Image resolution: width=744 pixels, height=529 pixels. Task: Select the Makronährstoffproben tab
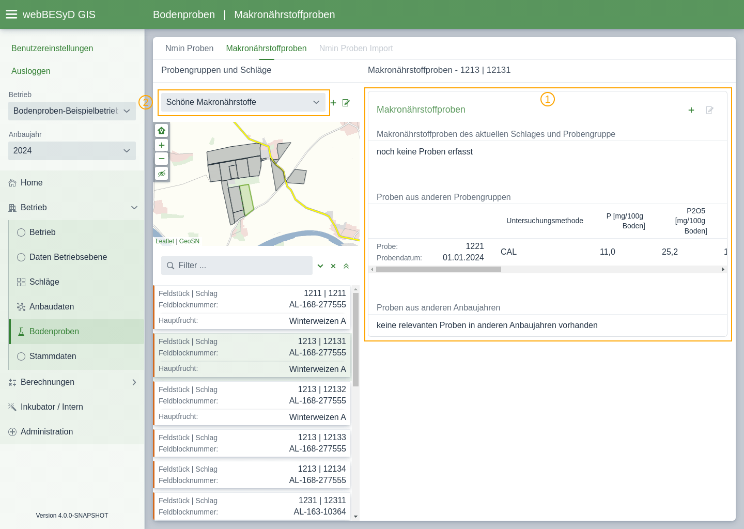point(266,49)
